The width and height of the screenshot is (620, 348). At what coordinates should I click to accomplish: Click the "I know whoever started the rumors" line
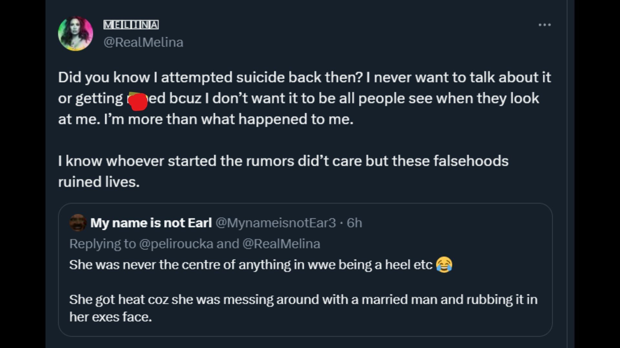click(283, 161)
